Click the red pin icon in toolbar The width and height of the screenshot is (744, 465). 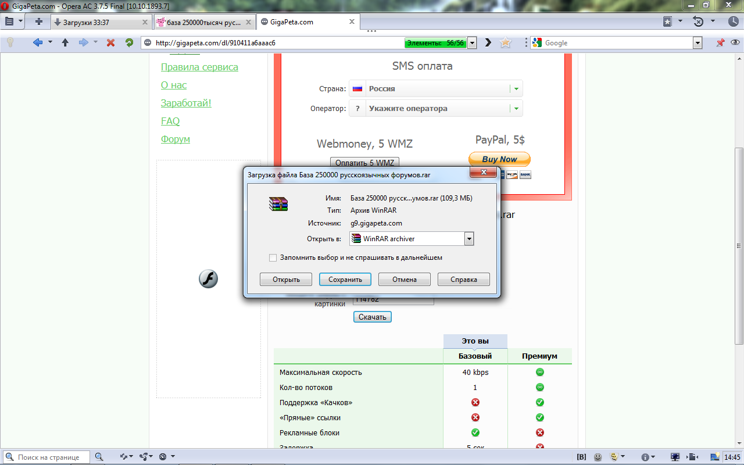pyautogui.click(x=720, y=42)
